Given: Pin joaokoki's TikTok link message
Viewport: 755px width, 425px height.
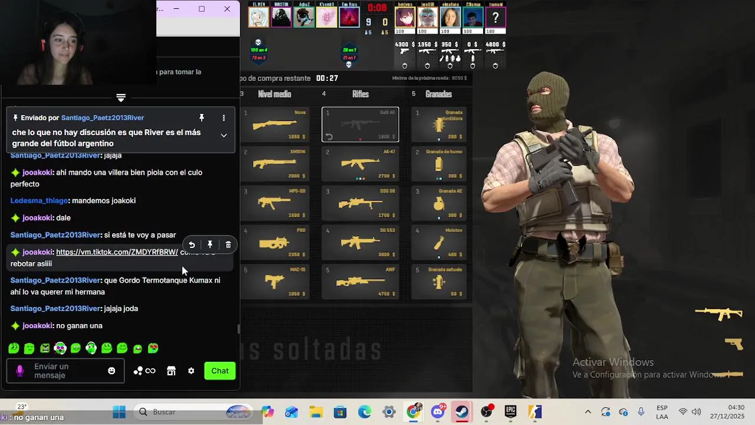Looking at the screenshot, I should 210,245.
